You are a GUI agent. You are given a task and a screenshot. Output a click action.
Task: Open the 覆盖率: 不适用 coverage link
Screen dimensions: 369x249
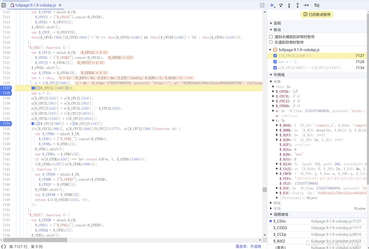click(x=248, y=246)
